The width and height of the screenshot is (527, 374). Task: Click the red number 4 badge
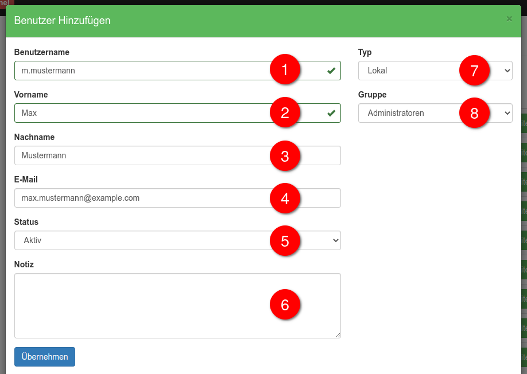285,198
